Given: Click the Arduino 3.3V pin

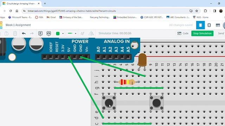Looking at the screenshot, I should tap(63, 57).
